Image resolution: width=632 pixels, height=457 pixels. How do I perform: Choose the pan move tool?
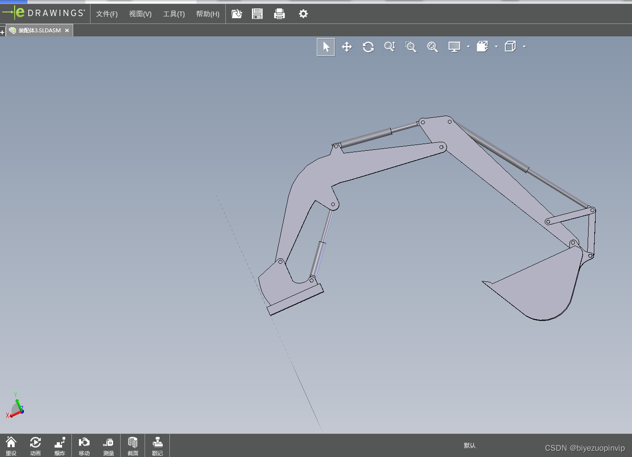pyautogui.click(x=347, y=47)
